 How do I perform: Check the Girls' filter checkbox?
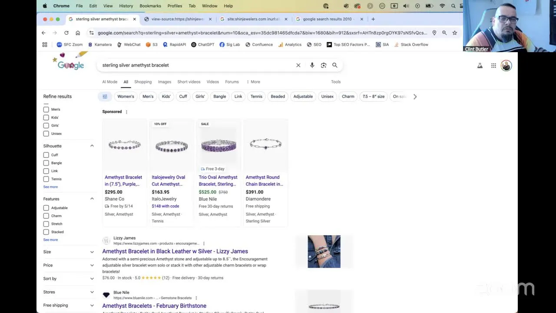tap(46, 126)
